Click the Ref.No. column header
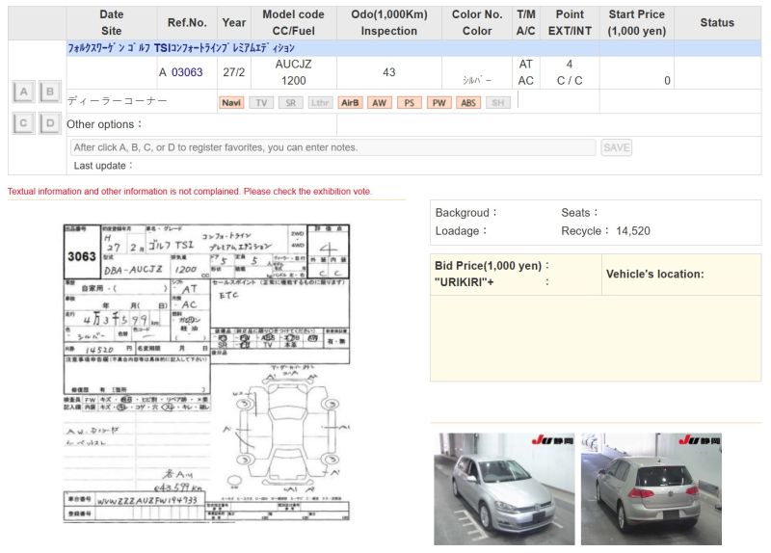The image size is (771, 553). [187, 22]
